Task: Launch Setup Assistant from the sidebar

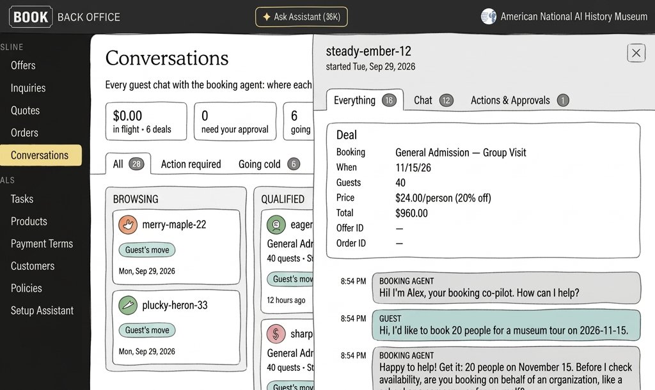Action: [42, 311]
